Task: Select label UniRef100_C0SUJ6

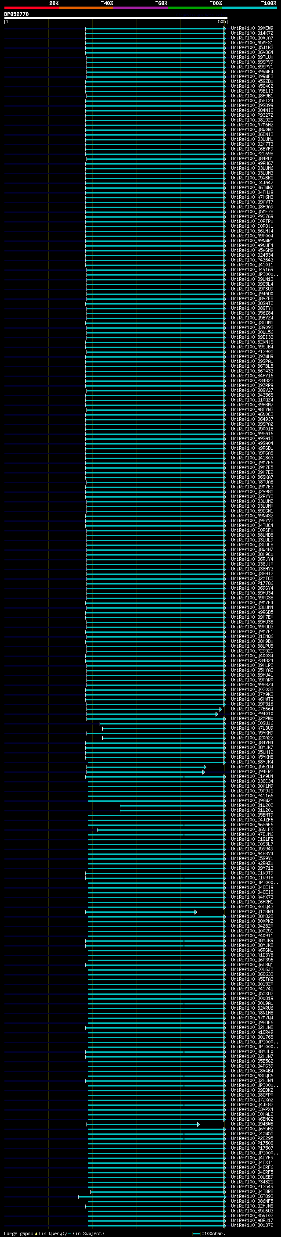Action: (252, 723)
